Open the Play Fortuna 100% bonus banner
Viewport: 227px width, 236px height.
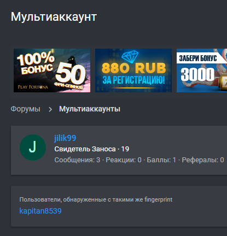coord(52,70)
